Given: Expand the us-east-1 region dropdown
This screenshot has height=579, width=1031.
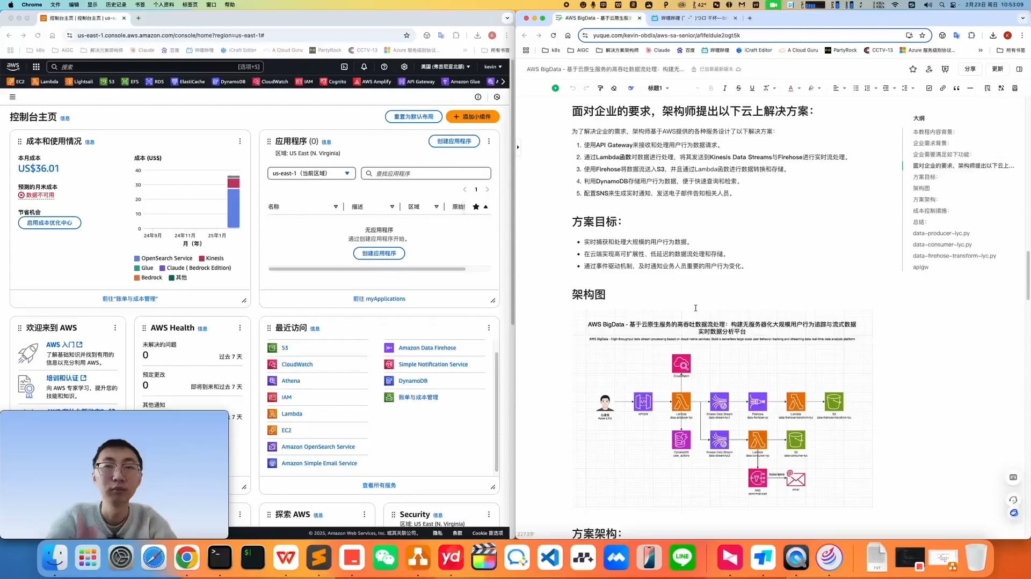Looking at the screenshot, I should point(311,173).
